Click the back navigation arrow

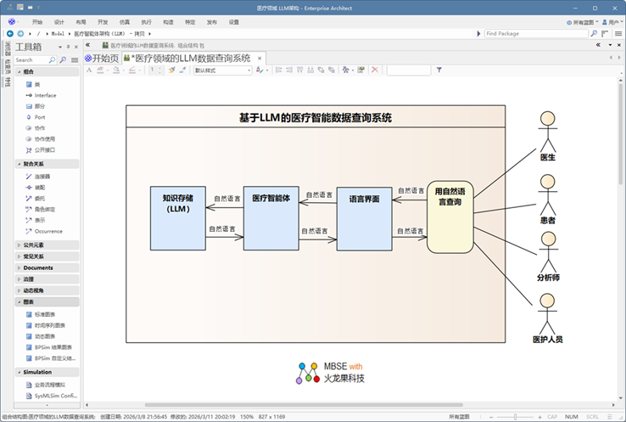coord(9,33)
